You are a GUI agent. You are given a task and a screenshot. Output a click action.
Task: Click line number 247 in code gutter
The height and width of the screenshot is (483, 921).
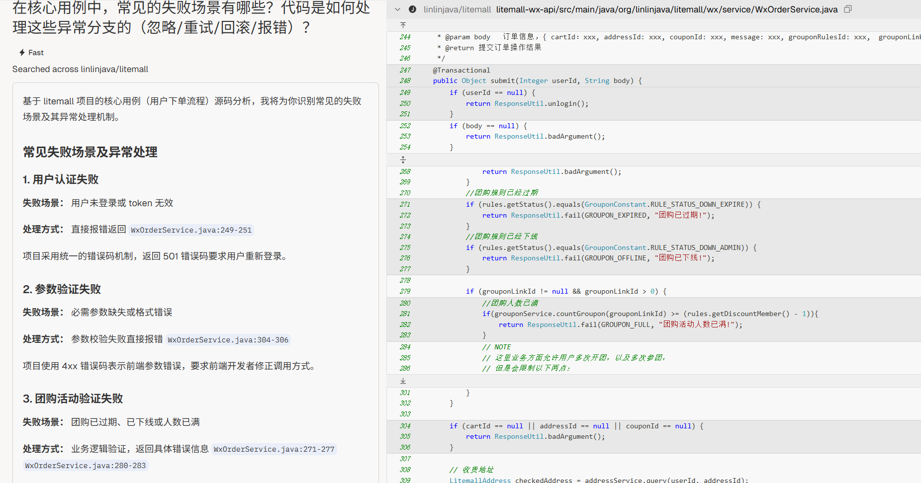(x=405, y=70)
